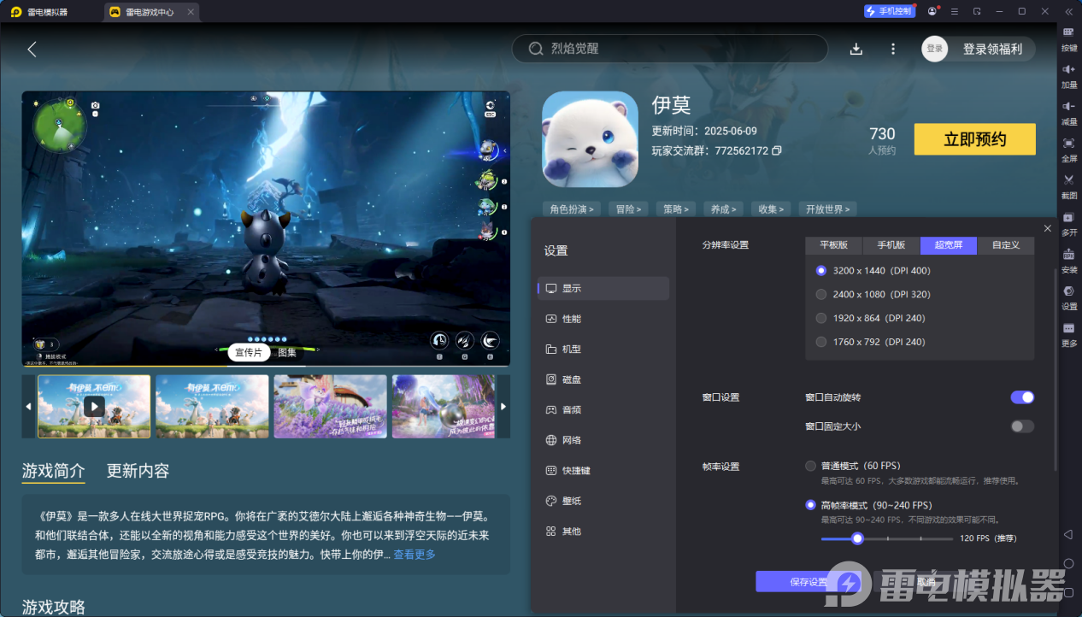Open the three-dot menu near the search bar

[x=893, y=49]
